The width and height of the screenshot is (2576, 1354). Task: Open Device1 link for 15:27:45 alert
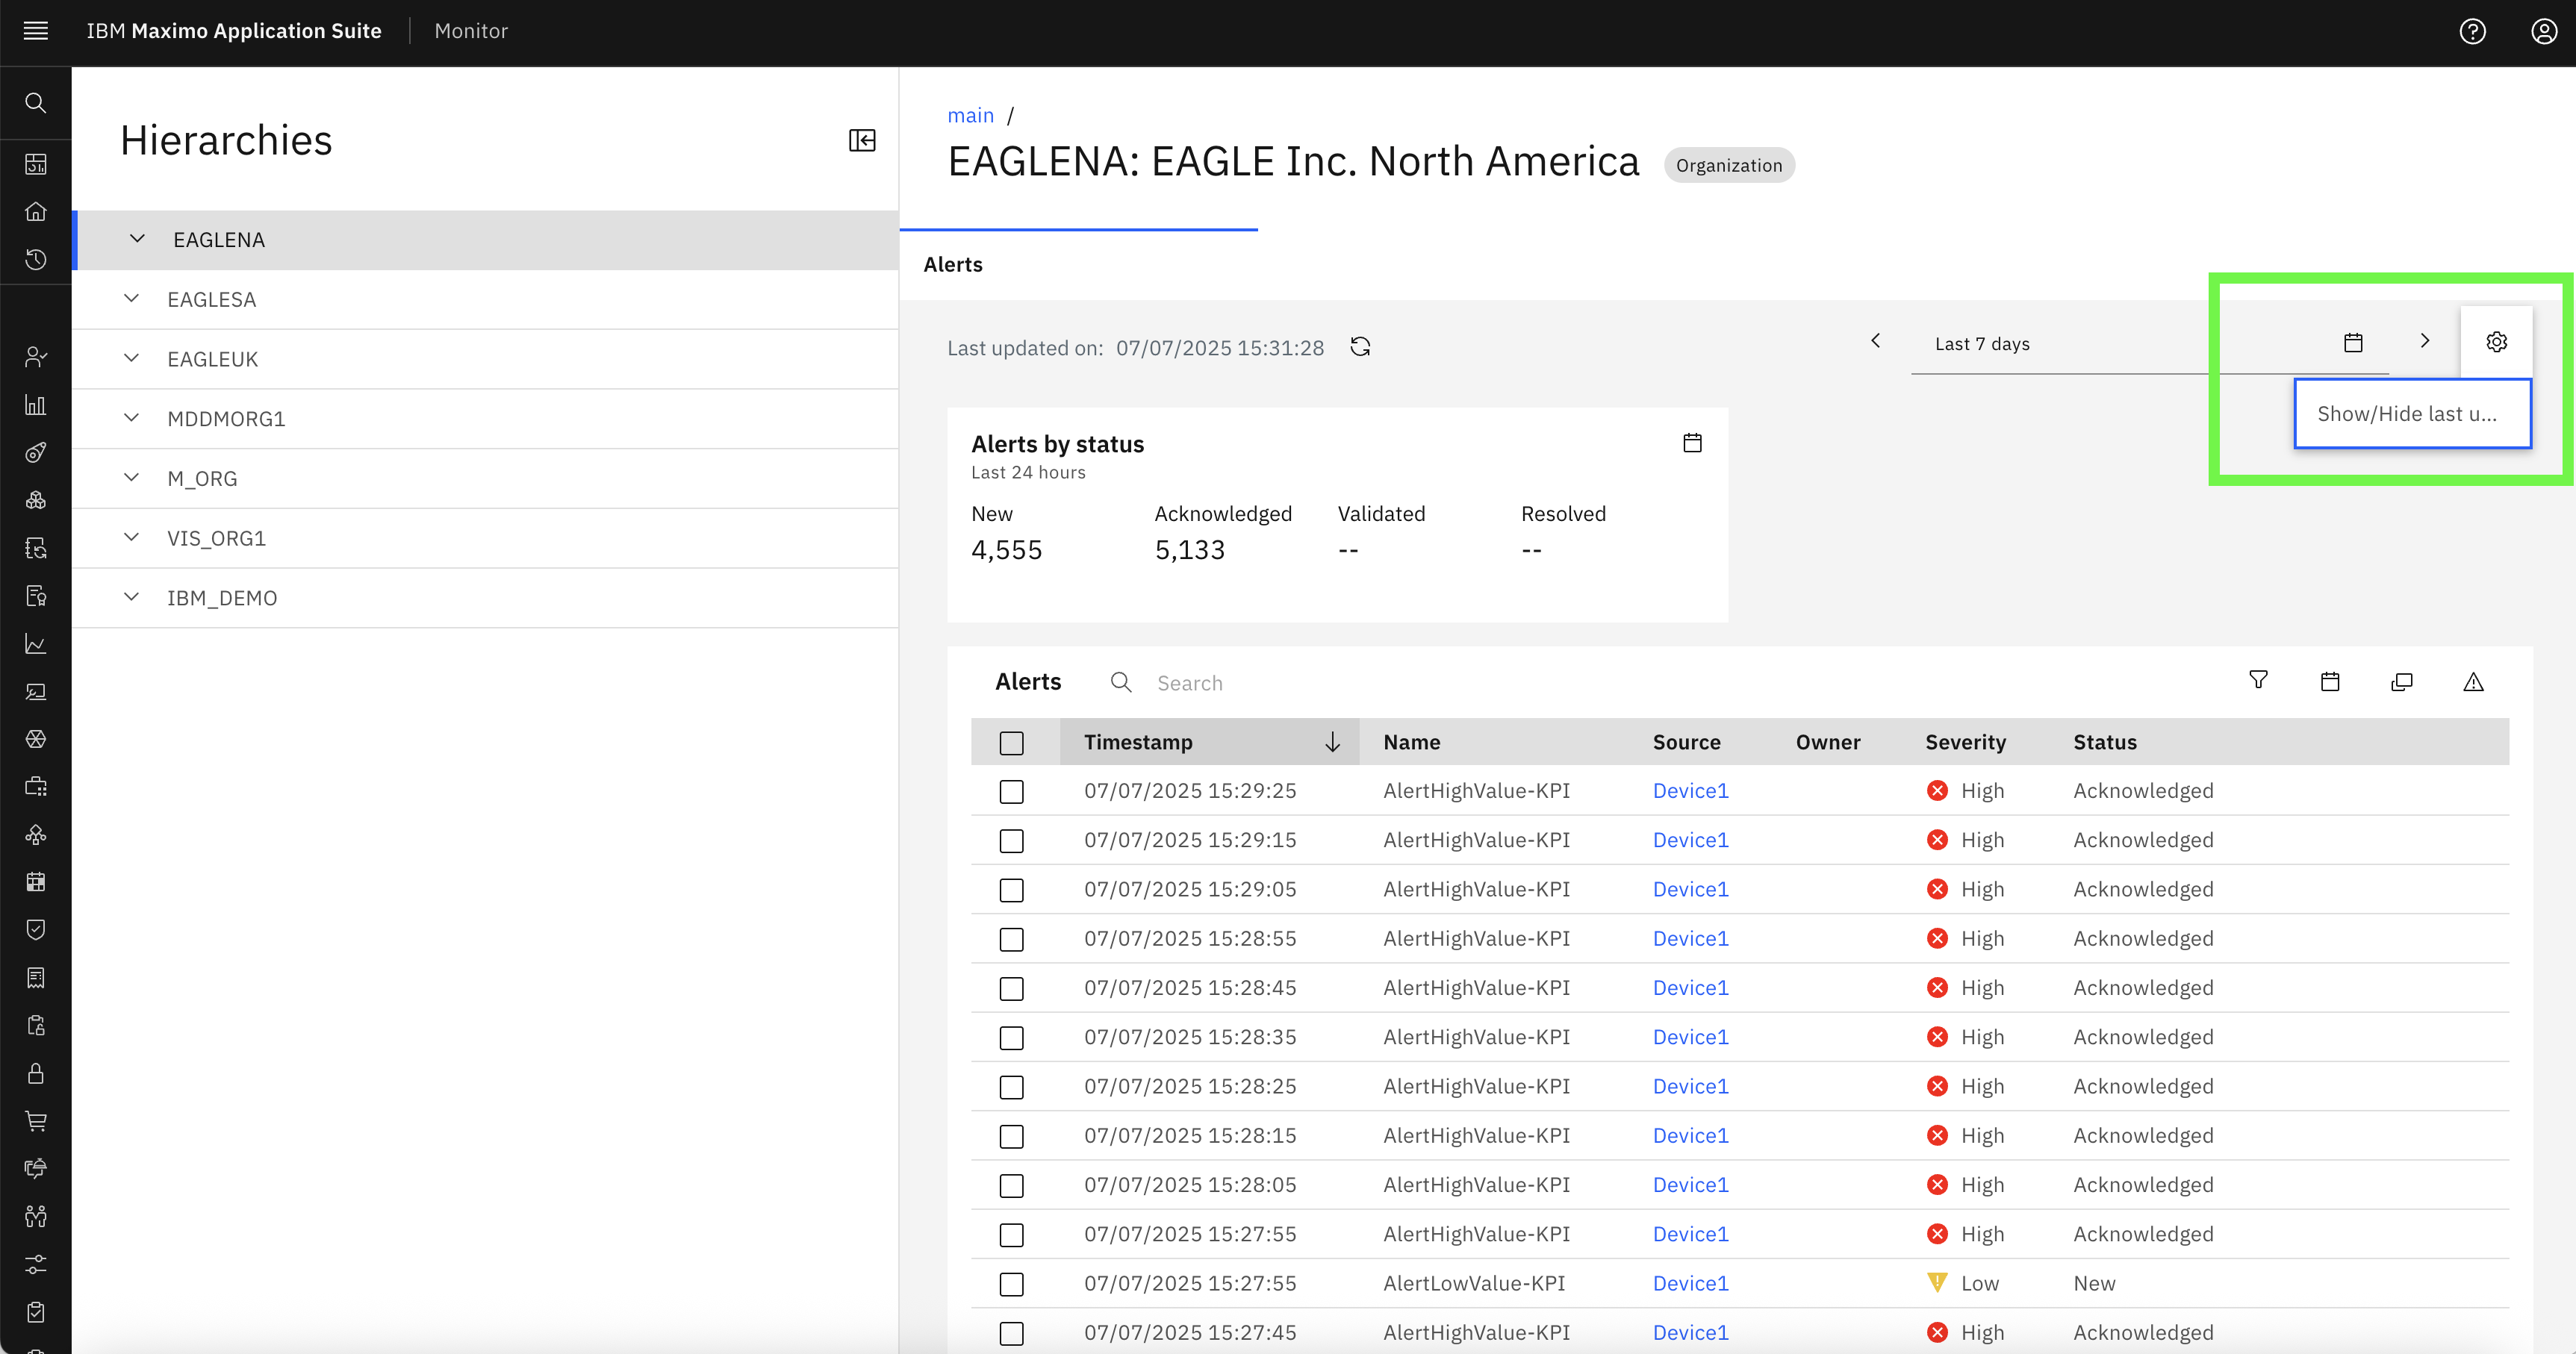click(x=1690, y=1333)
